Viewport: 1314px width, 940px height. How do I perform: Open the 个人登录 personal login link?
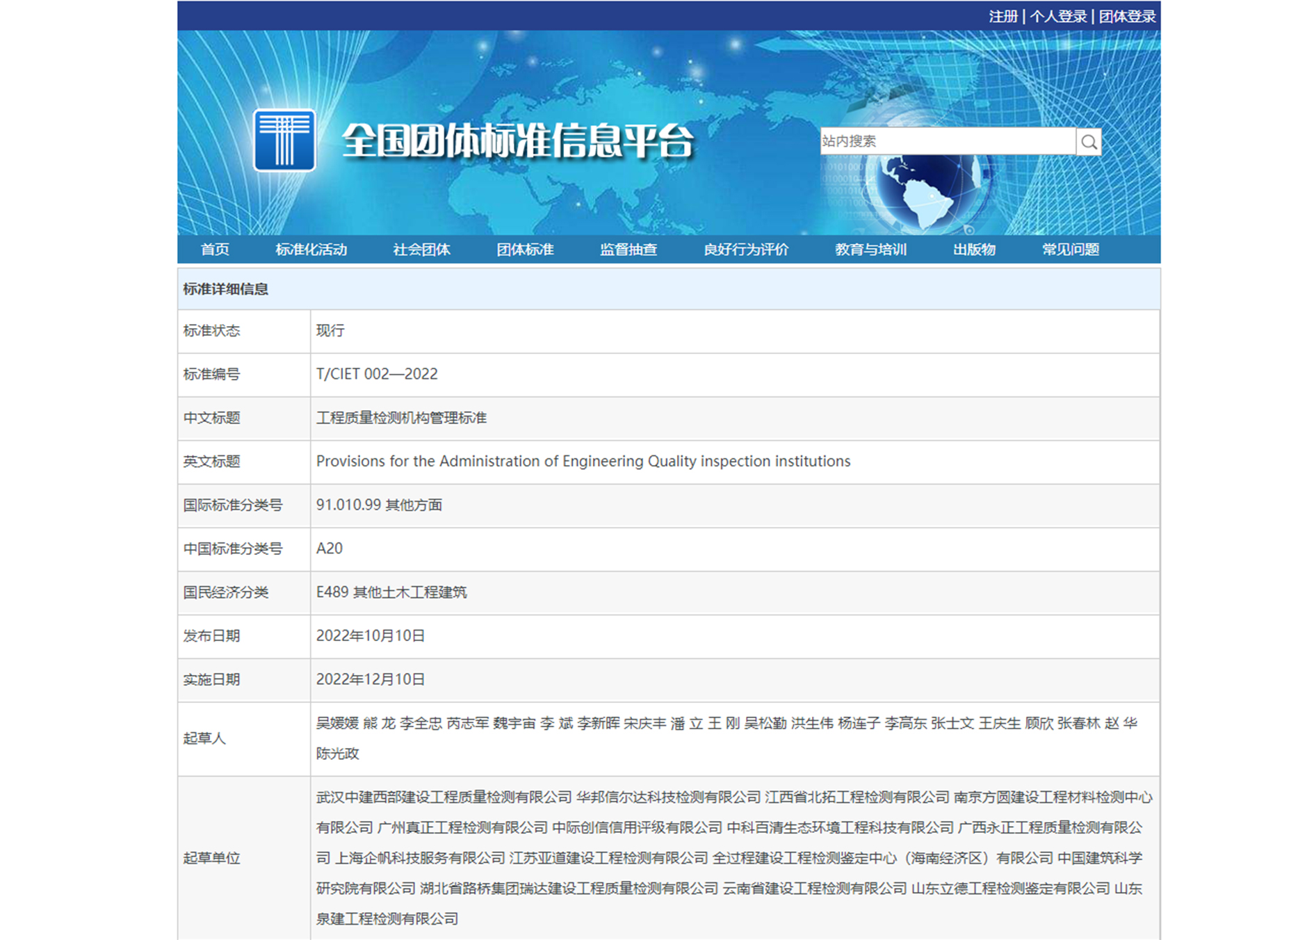click(1058, 16)
